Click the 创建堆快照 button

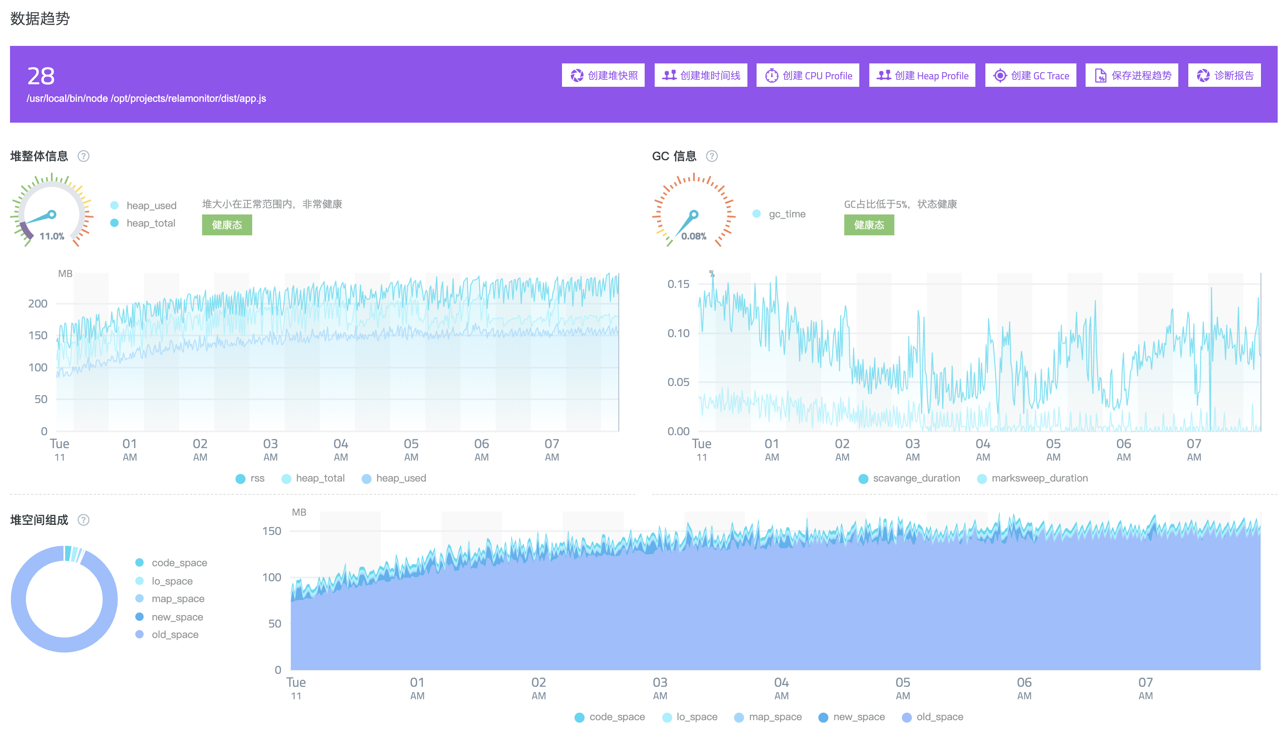pos(603,75)
